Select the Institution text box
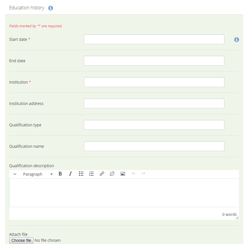The image size is (250, 244). tap(154, 82)
